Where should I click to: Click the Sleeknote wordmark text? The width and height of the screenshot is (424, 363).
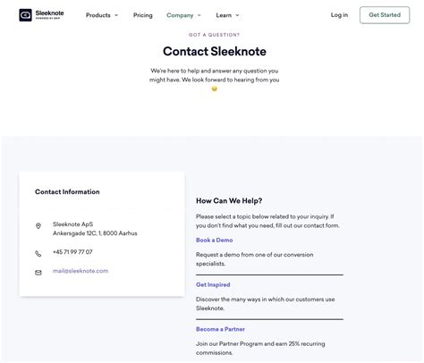coord(49,13)
